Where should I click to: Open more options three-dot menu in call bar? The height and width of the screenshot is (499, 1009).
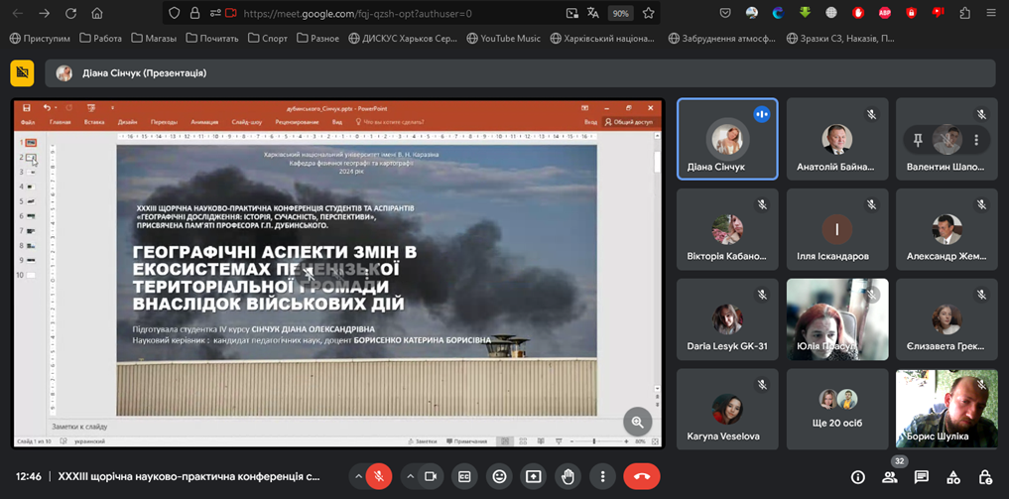click(602, 476)
